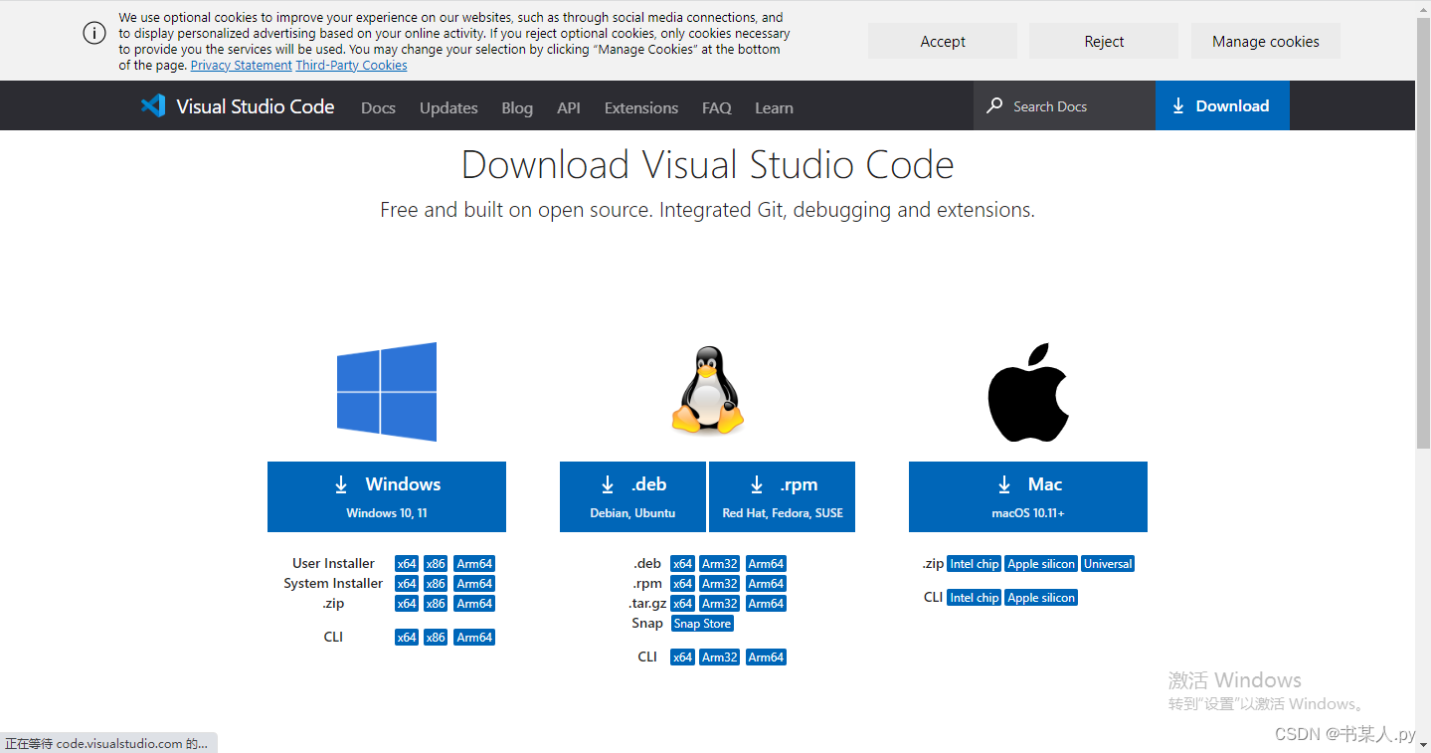Download the .rpm Red Hat package
The image size is (1431, 753).
(782, 496)
